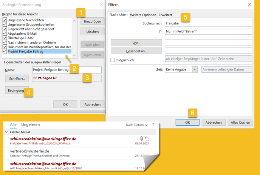Image resolution: width=260 pixels, height=175 pixels.
Task: Toggle Nachrichten in anderen Ordnern checkbox
Action: pyautogui.click(x=5, y=42)
